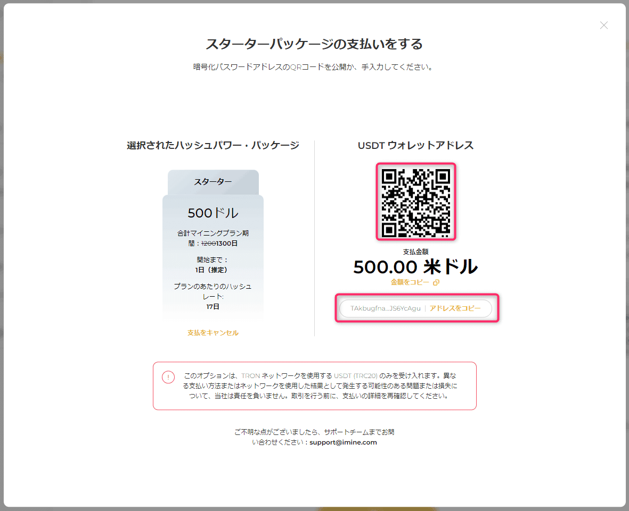
Task: Click the スターターパッケージの支払いをする title
Action: coord(314,44)
